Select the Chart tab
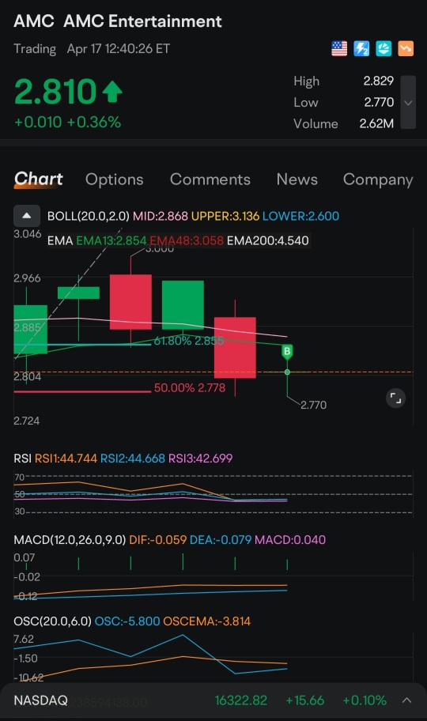 coord(38,179)
